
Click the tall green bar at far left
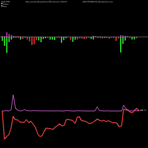click(x=7, y=45)
